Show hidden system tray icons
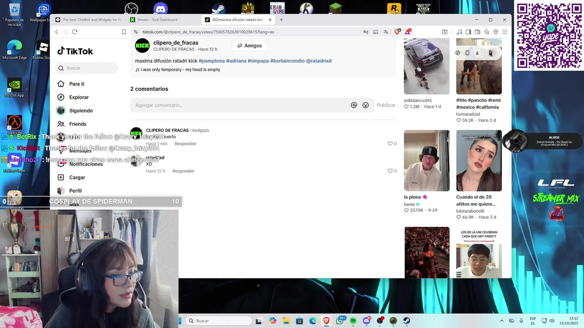Screen dimensions: 584x328 pos(502,321)
